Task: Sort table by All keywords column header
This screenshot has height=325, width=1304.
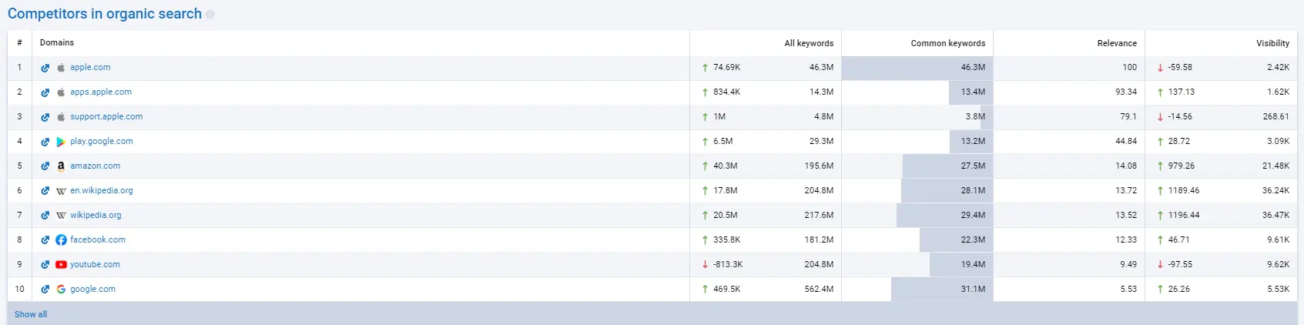Action: (808, 43)
